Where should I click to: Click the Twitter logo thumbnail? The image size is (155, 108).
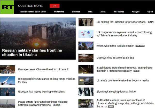(x=86, y=92)
